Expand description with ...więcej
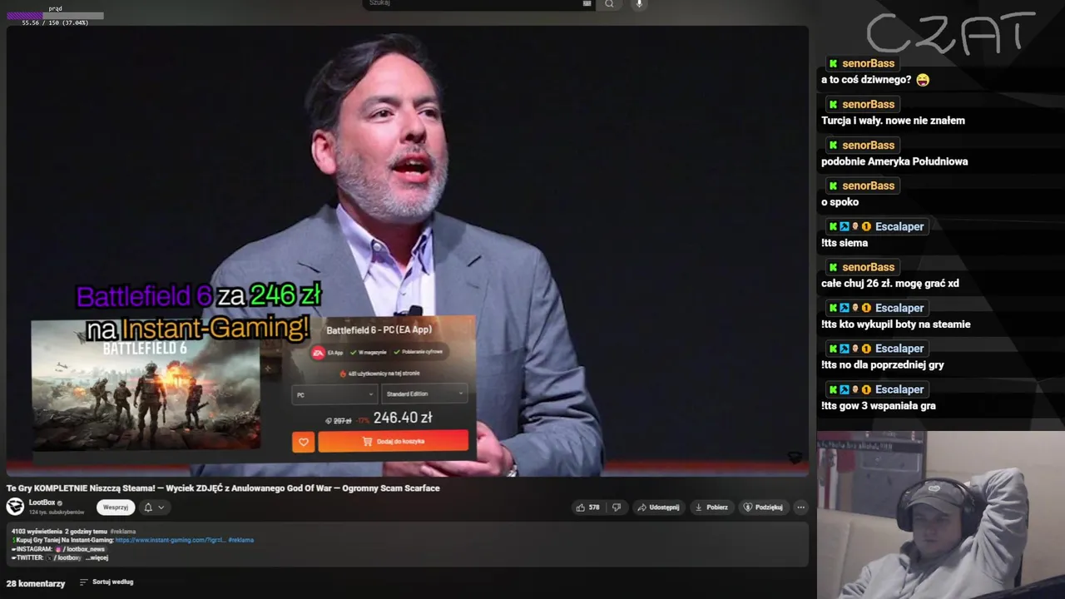Screen dimensions: 1065x599 (x=97, y=557)
